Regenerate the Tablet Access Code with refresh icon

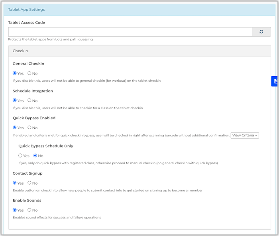261,32
